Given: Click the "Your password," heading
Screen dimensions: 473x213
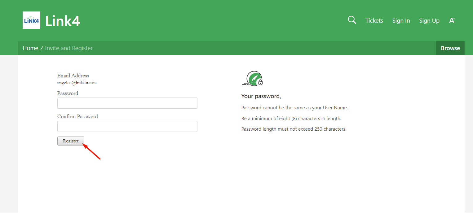Looking at the screenshot, I should (x=261, y=96).
